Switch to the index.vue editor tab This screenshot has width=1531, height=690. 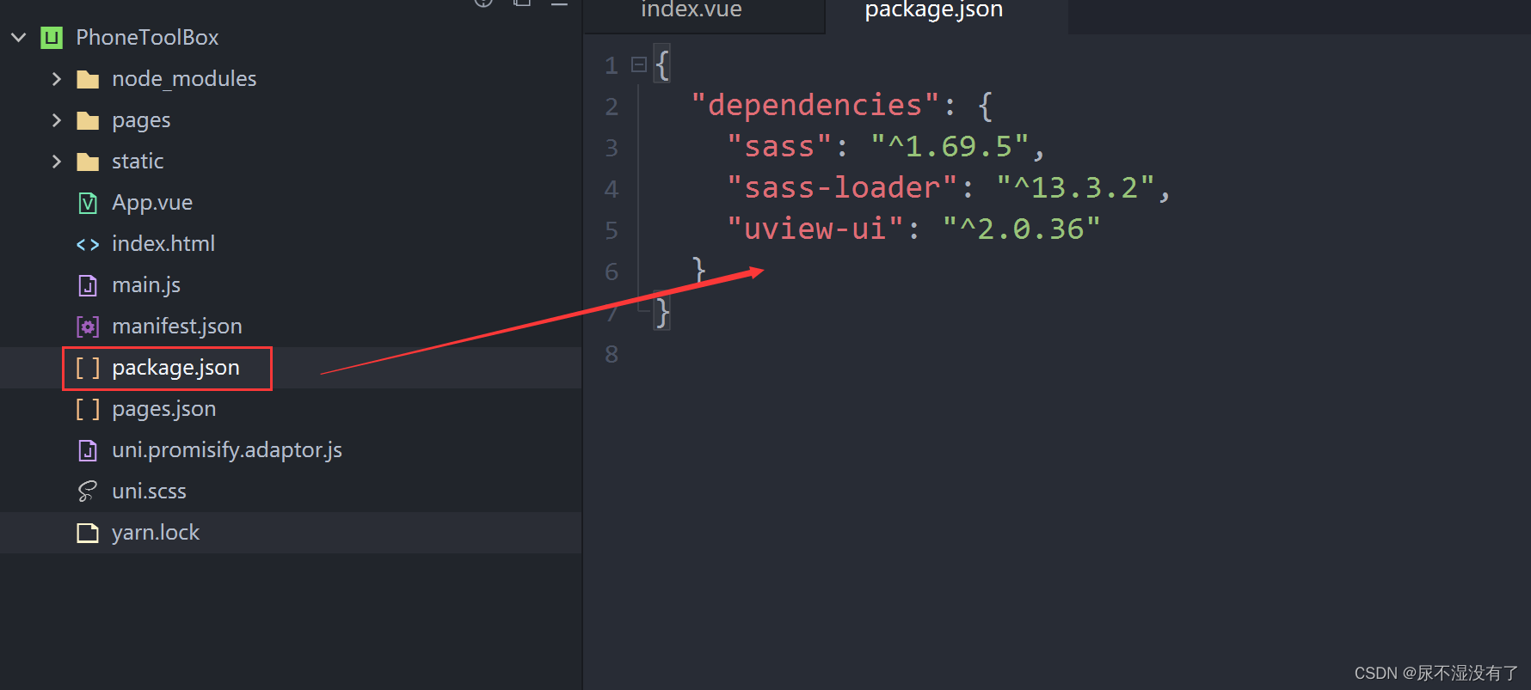692,10
